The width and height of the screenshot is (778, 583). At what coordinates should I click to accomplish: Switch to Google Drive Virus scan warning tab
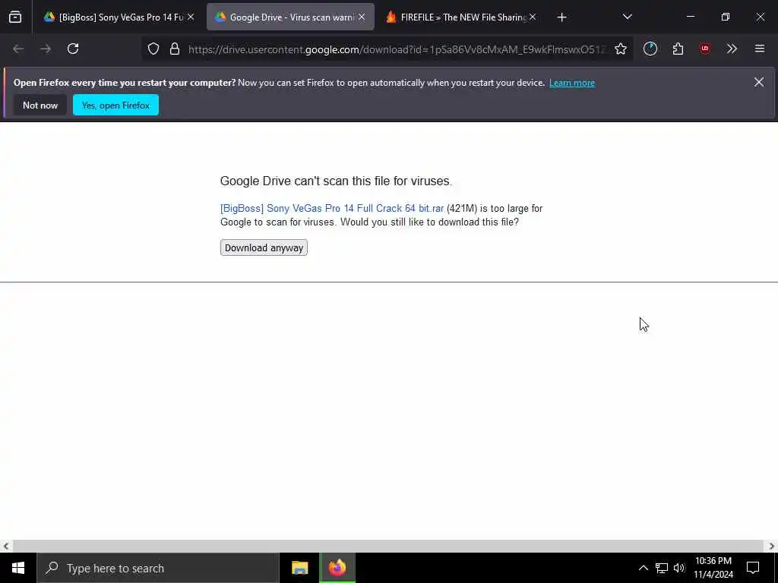coord(290,17)
